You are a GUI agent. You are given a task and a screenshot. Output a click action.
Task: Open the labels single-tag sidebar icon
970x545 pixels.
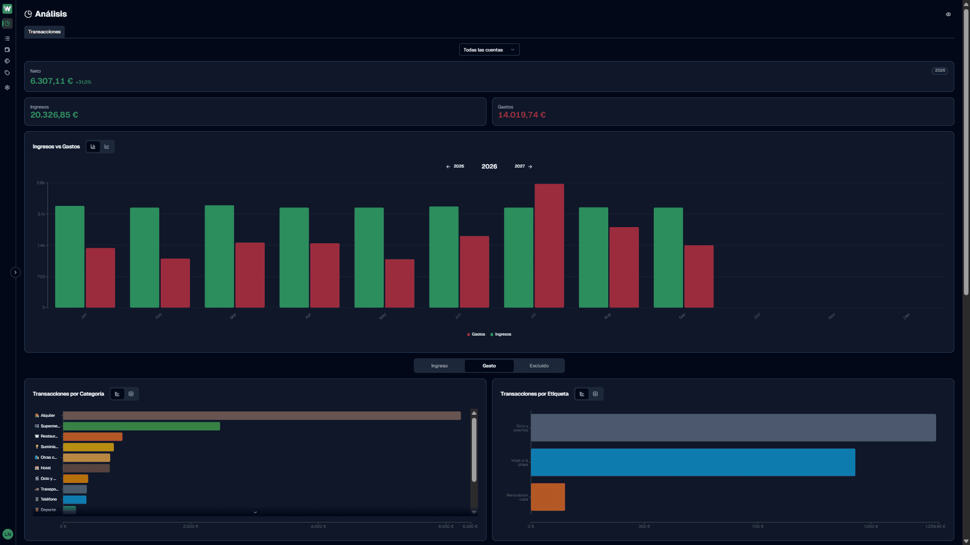click(7, 73)
